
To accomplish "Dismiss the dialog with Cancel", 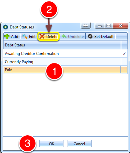I will (79, 144).
